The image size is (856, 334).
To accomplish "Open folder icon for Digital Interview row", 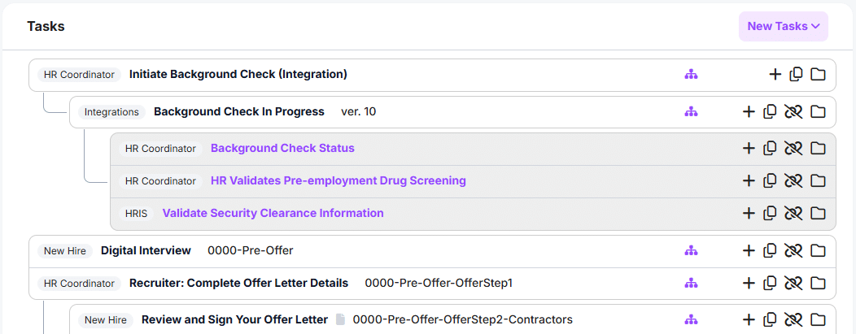I will 818,251.
